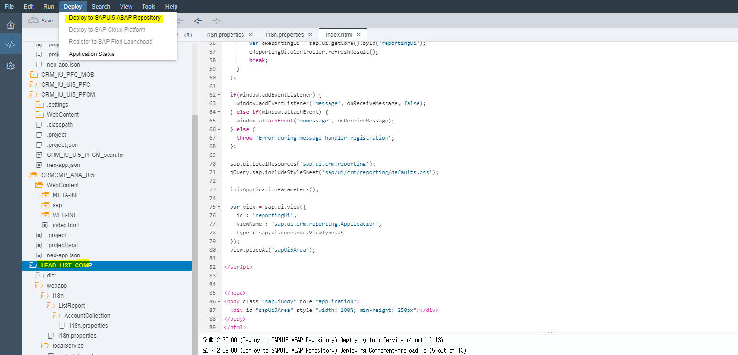Viewport: 738px width, 355px height.
Task: Collapse the webapp folder
Action: pos(40,286)
